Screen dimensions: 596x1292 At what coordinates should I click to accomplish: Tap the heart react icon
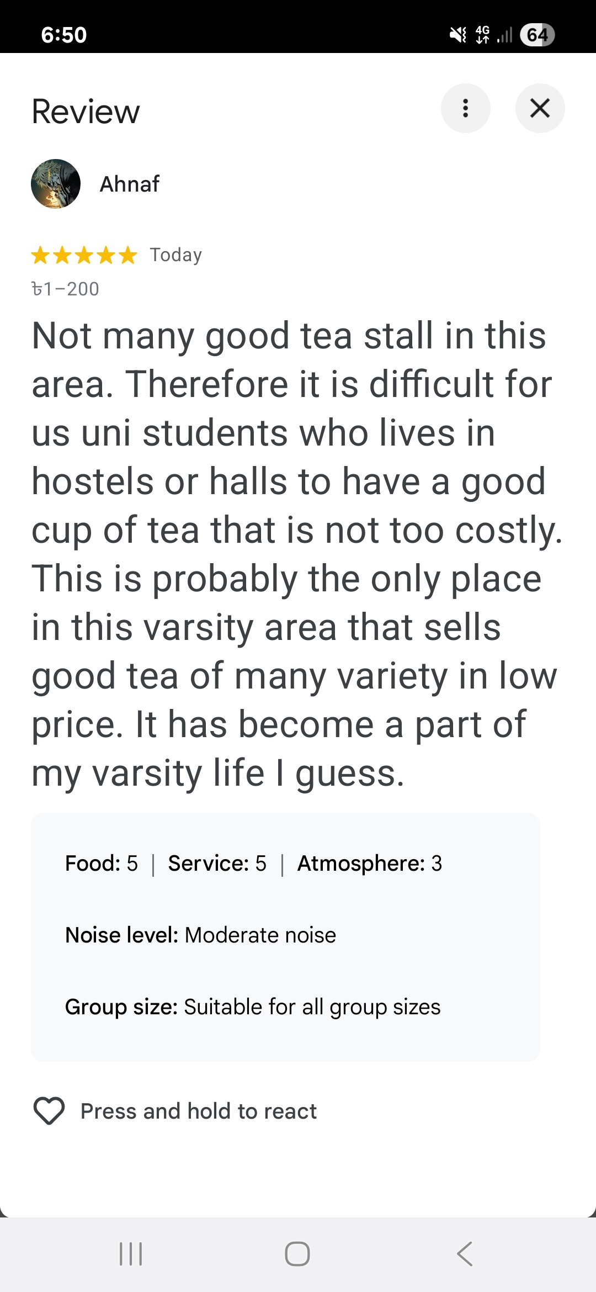[x=49, y=1110]
